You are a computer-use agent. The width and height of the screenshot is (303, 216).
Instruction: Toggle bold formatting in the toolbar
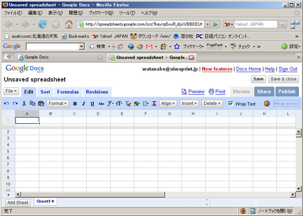click(x=75, y=103)
